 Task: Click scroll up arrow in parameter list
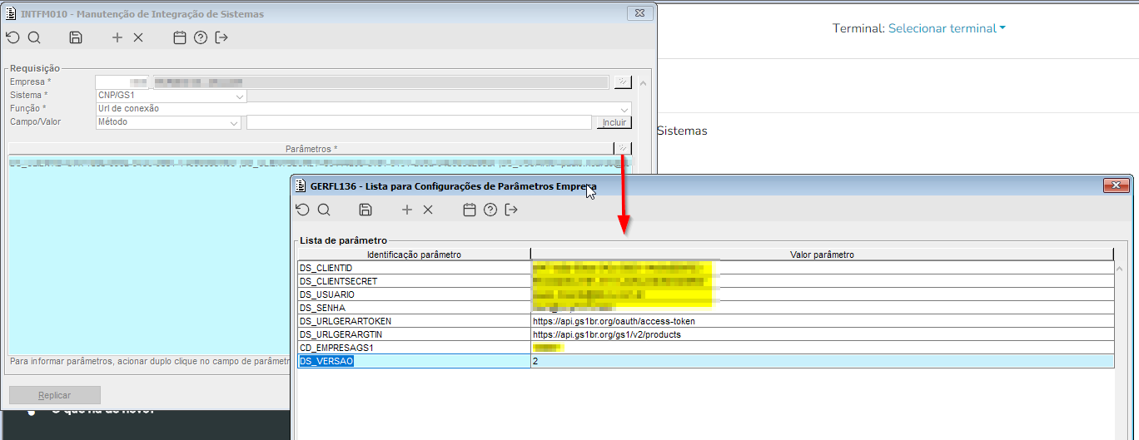coord(1121,269)
